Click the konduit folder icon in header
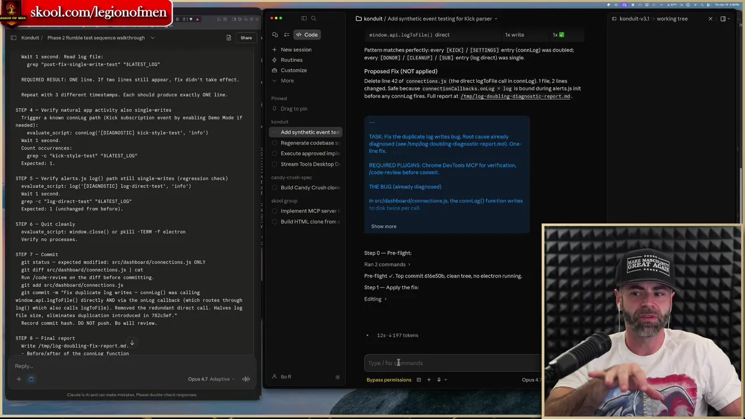The height and width of the screenshot is (419, 745). point(359,19)
